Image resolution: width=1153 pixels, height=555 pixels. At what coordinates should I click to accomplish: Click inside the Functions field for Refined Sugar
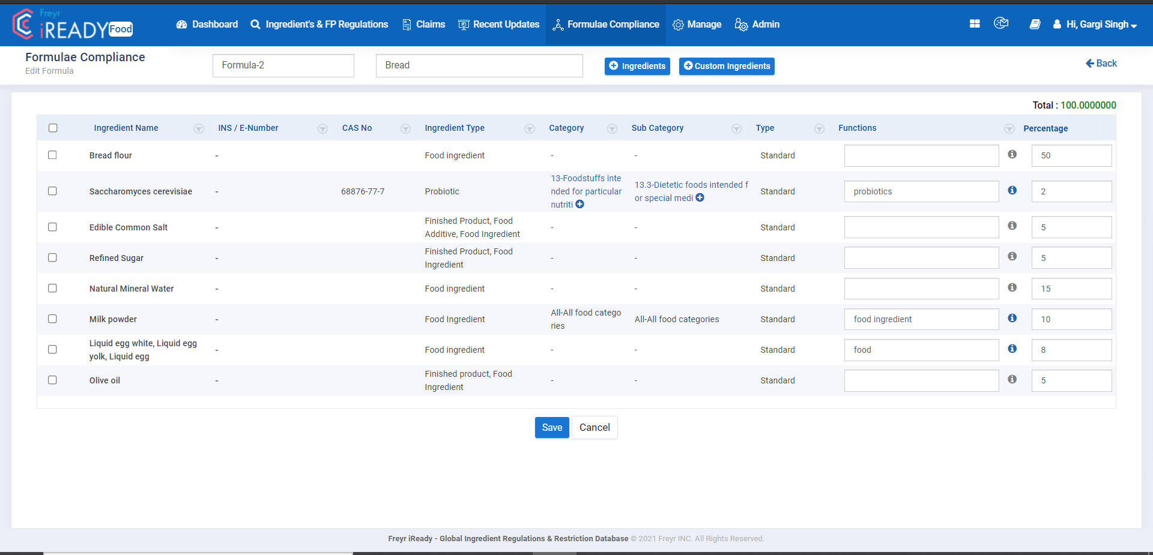pos(921,257)
